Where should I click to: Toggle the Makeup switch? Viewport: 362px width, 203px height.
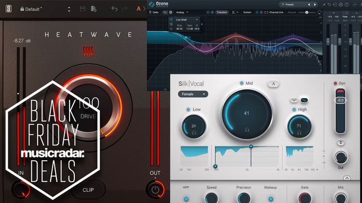click(271, 198)
